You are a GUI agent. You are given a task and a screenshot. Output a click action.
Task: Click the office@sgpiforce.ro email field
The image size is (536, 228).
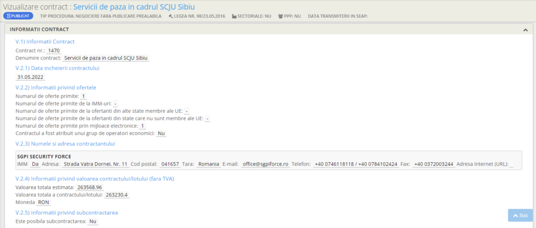265,164
